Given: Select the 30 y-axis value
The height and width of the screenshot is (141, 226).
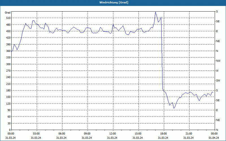Looking at the screenshot, I should tap(9, 124).
